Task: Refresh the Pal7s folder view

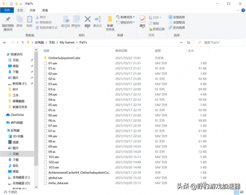Action: point(188,42)
